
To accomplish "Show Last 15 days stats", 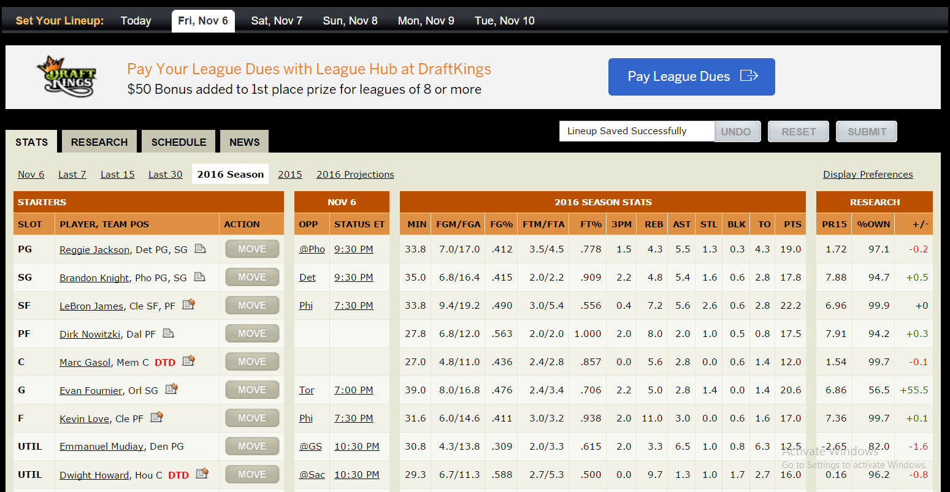I will click(x=117, y=175).
